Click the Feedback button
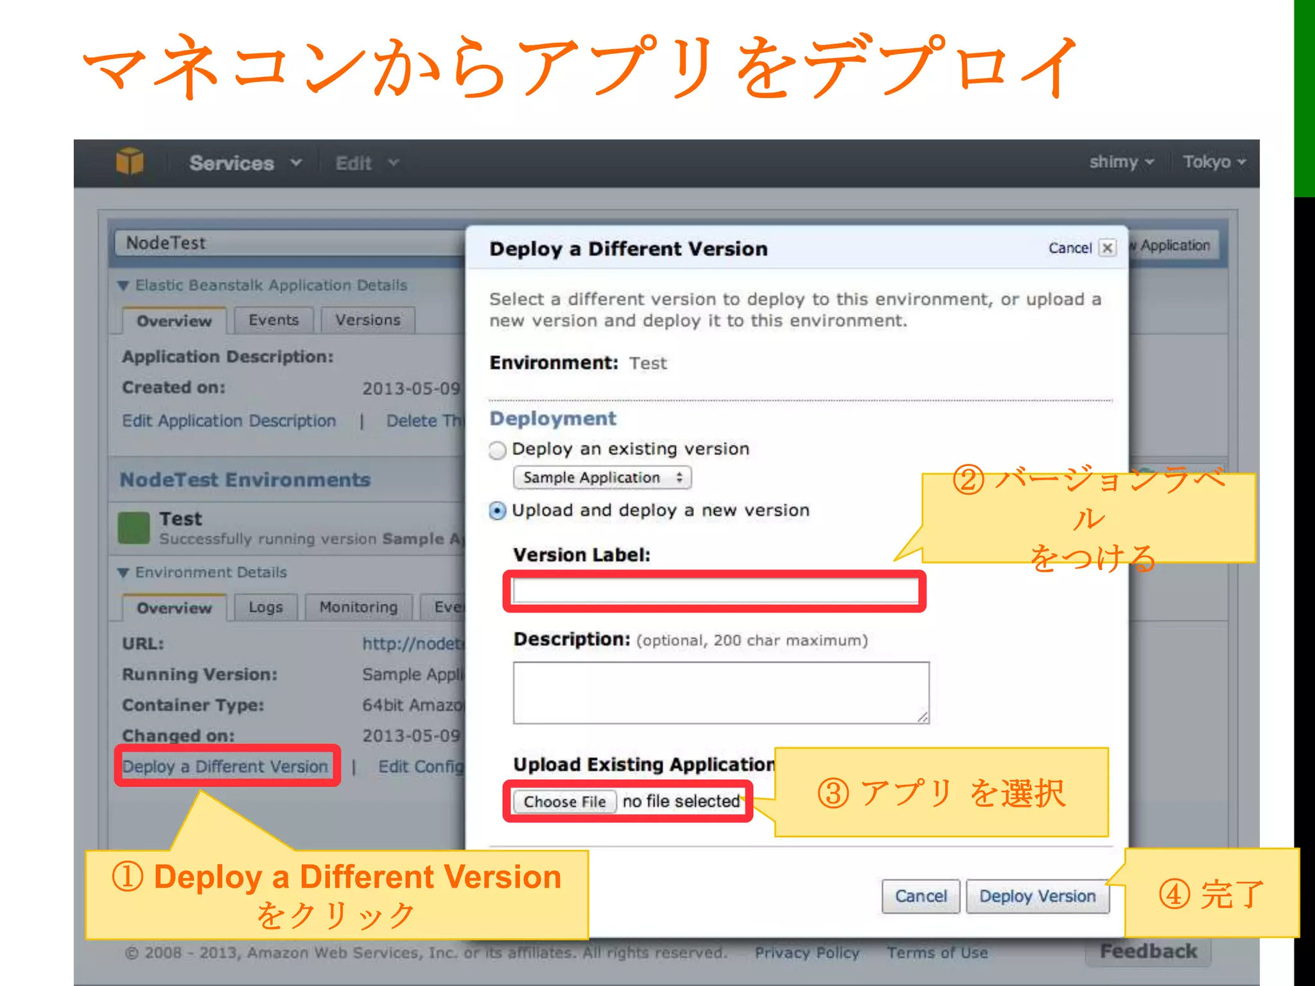The height and width of the screenshot is (986, 1315). click(x=1148, y=951)
